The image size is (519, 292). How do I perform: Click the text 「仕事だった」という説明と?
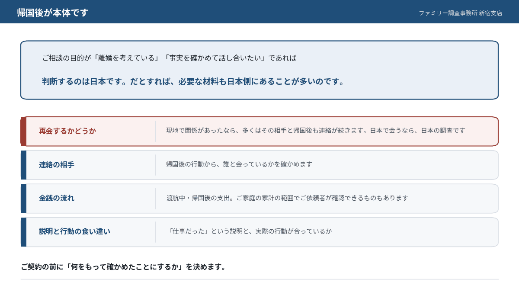tap(249, 231)
